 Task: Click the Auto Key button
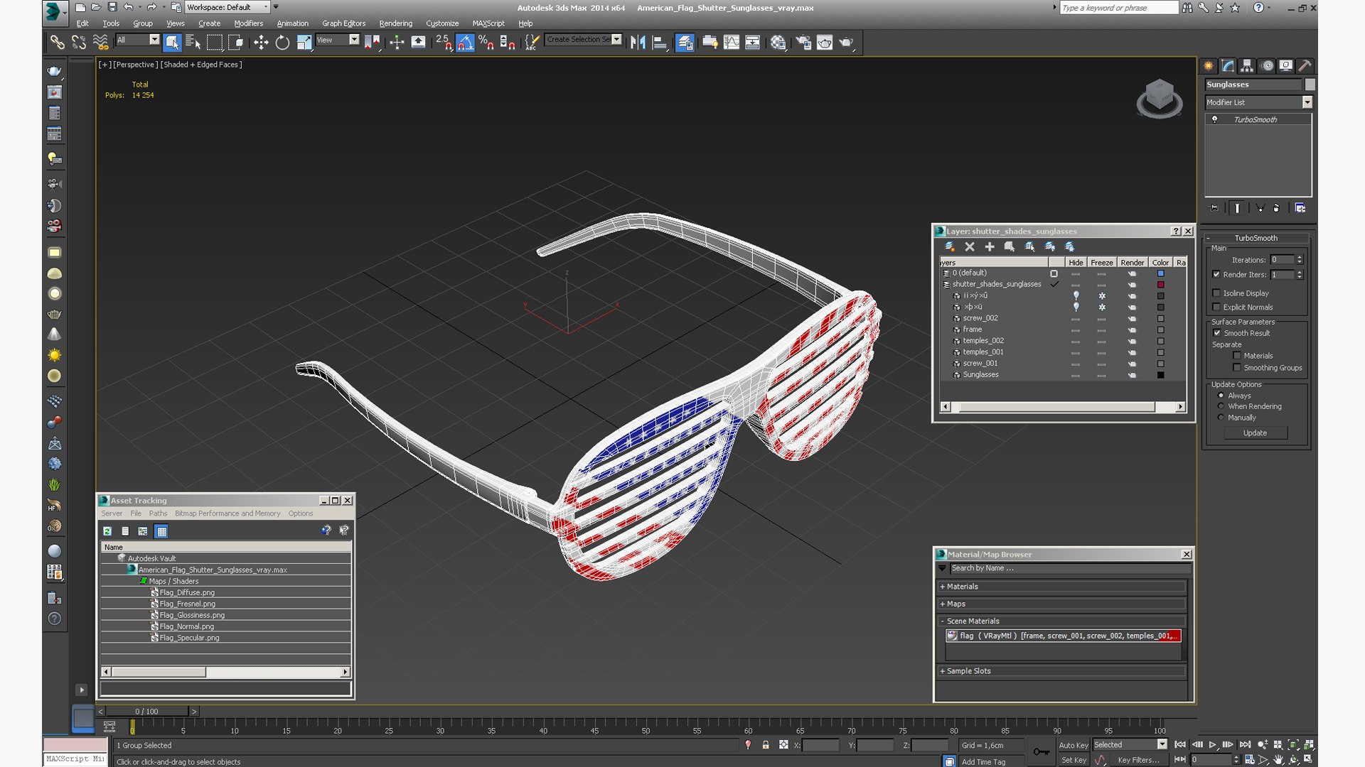[1073, 745]
